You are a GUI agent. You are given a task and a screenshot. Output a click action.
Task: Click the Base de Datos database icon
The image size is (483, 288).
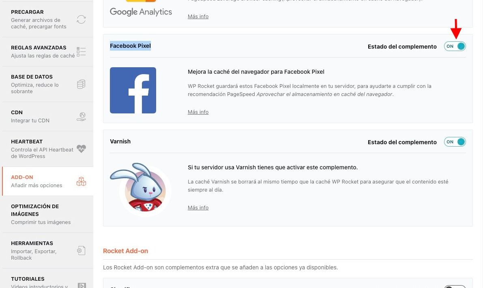click(x=82, y=84)
